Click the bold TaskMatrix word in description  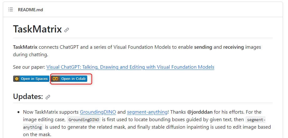pyautogui.click(x=25, y=47)
